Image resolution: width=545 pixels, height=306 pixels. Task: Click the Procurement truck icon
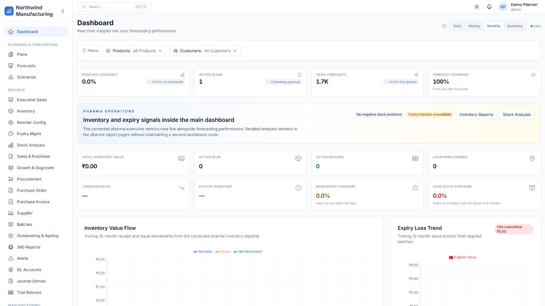[x=11, y=179]
